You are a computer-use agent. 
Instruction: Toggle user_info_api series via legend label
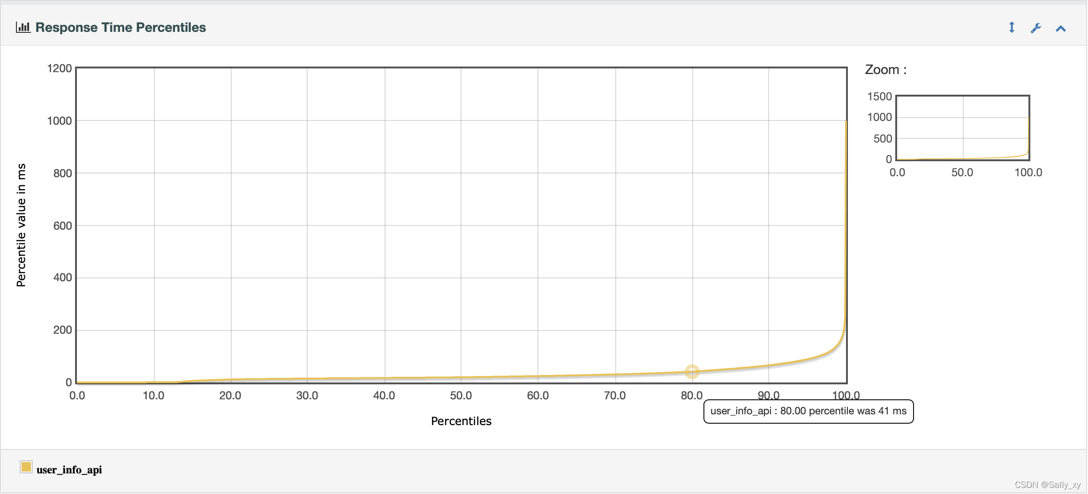tap(69, 470)
